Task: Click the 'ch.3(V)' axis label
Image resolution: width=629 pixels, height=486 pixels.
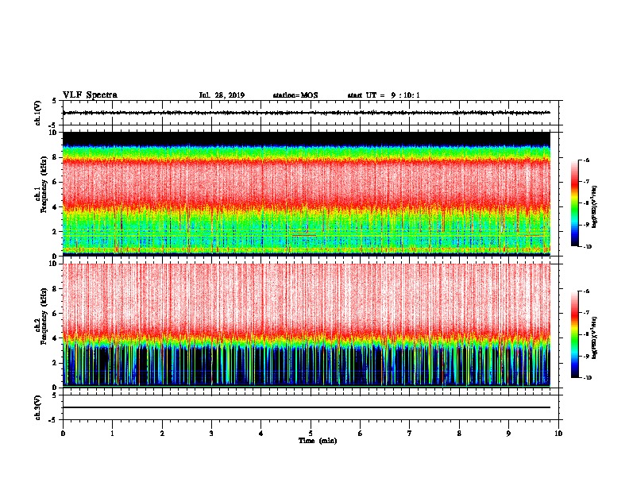Action: [x=37, y=408]
